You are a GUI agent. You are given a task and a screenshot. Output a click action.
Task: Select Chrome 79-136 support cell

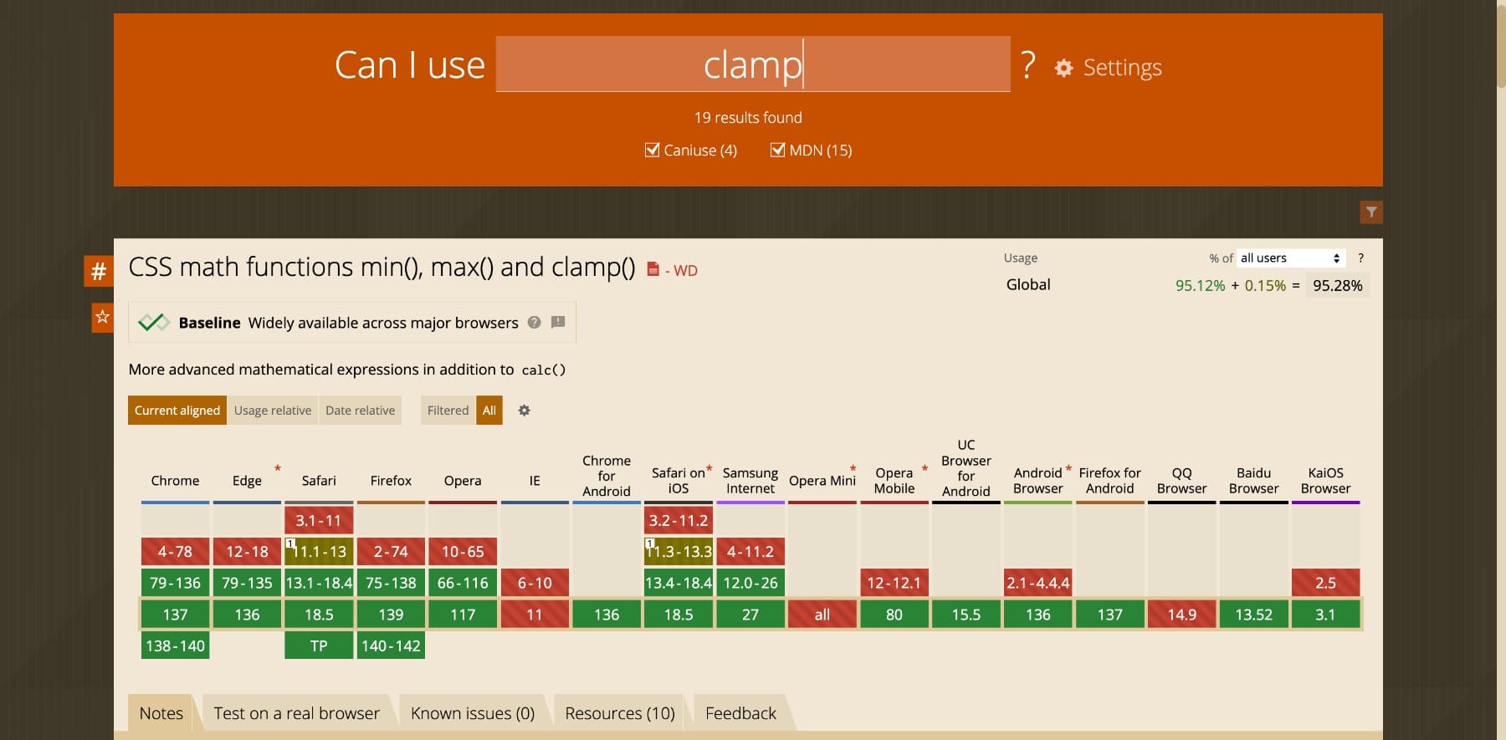click(x=175, y=583)
